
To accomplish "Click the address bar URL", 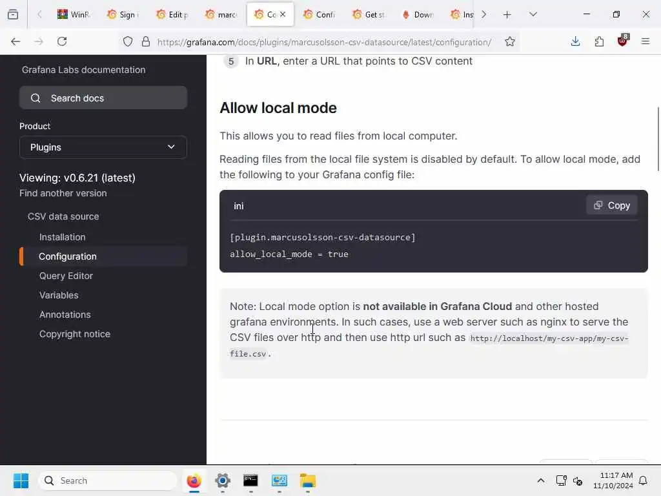I will click(324, 42).
